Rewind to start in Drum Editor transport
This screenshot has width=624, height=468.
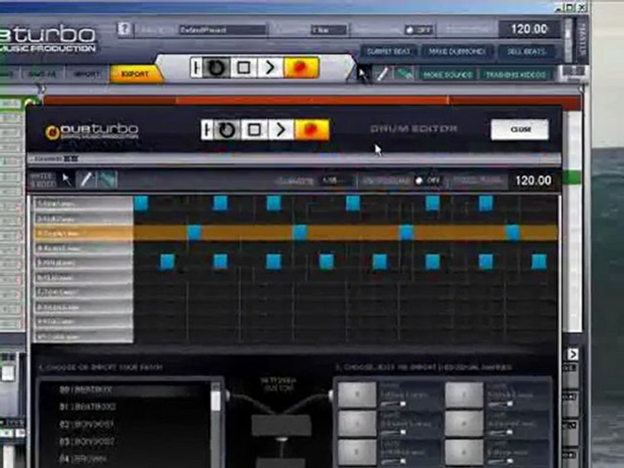[207, 129]
